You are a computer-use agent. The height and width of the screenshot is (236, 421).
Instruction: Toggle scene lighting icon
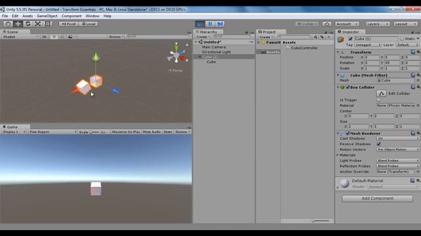click(x=54, y=37)
